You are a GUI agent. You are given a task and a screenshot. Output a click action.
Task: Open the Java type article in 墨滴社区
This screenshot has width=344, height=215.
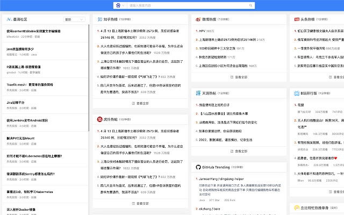pyautogui.click(x=20, y=49)
